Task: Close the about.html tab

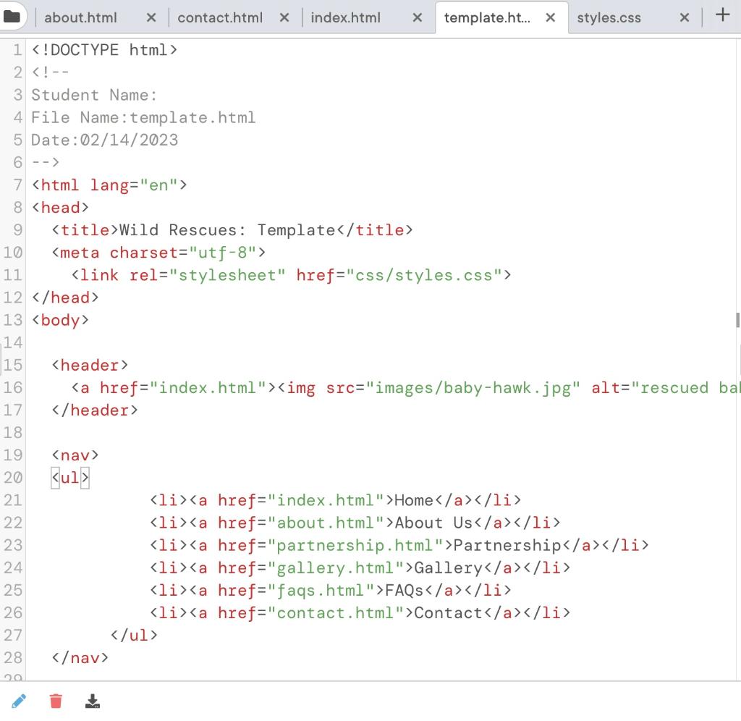Action: click(x=151, y=18)
